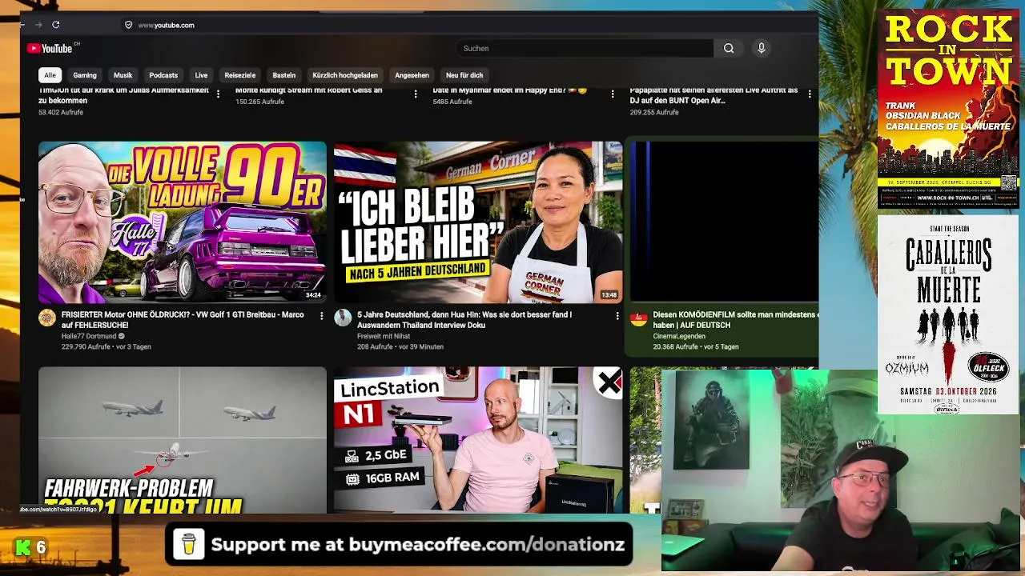Filter the feed by Gaming
Viewport: 1025px width, 576px height.
pyautogui.click(x=85, y=75)
